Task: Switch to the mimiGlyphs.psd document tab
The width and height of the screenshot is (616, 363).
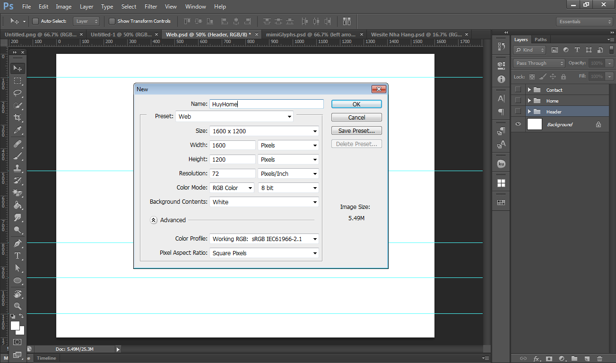Action: [x=310, y=35]
